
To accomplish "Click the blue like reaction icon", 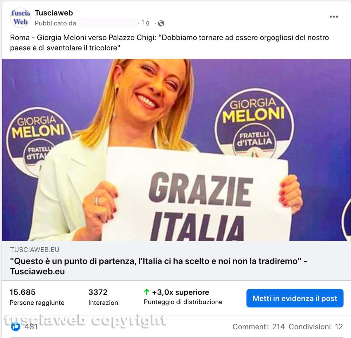I will (16, 326).
